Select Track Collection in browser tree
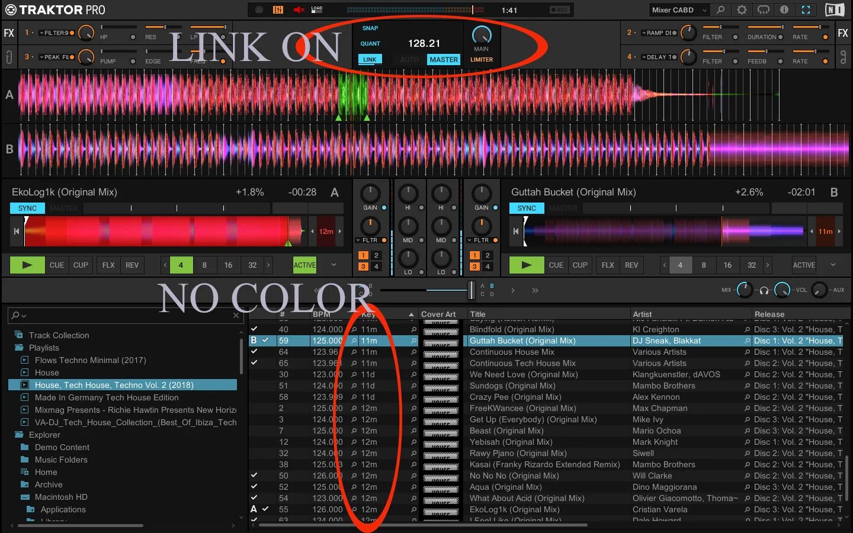Image resolution: width=853 pixels, height=533 pixels. [59, 335]
